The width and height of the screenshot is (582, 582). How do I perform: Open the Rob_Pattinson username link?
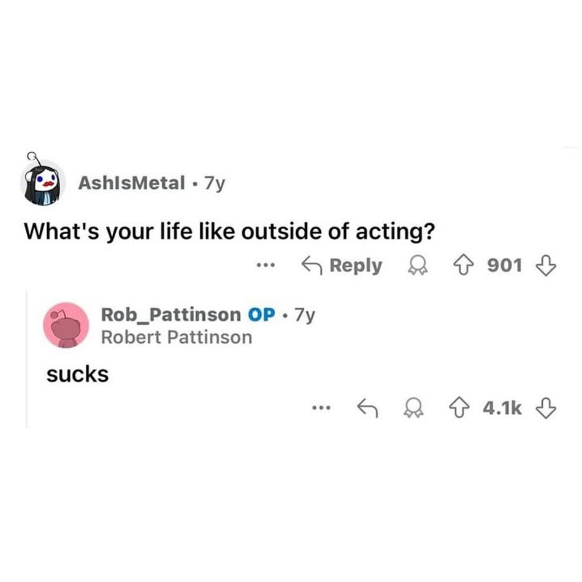pos(171,315)
